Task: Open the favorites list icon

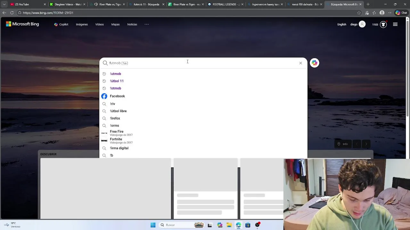Action: click(374, 13)
